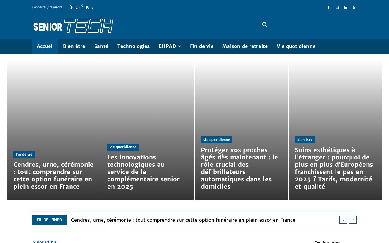Click the moon weather icon
This screenshot has height=243, width=389.
pyautogui.click(x=71, y=7)
